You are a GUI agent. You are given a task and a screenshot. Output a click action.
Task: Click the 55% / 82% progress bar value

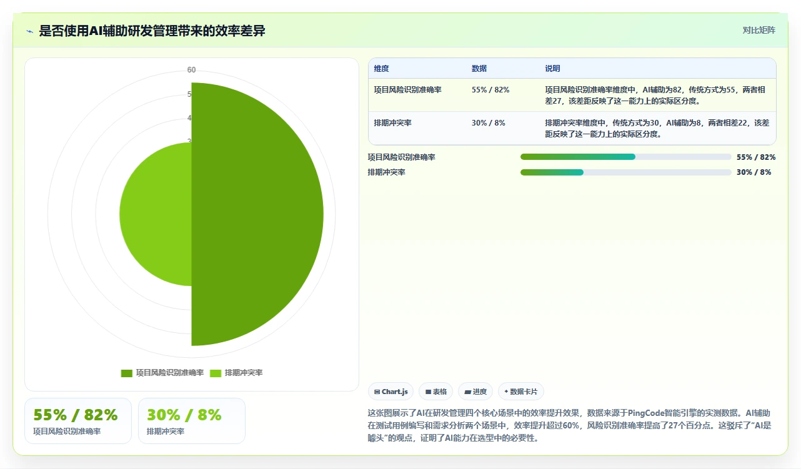[756, 157]
